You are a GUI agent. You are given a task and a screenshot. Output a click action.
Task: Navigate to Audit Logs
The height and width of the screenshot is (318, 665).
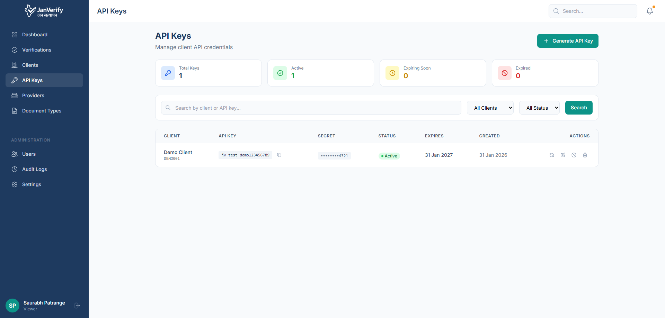click(x=34, y=169)
